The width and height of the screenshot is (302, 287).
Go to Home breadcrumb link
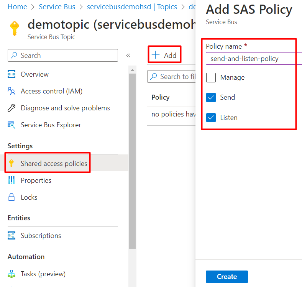click(17, 7)
